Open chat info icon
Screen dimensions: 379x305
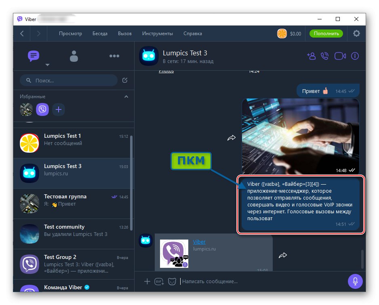[x=355, y=56]
